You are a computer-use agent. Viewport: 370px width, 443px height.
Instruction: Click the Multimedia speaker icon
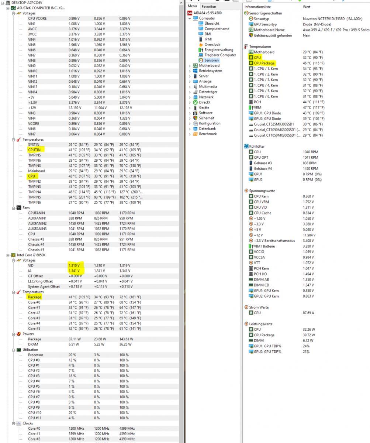click(x=196, y=86)
